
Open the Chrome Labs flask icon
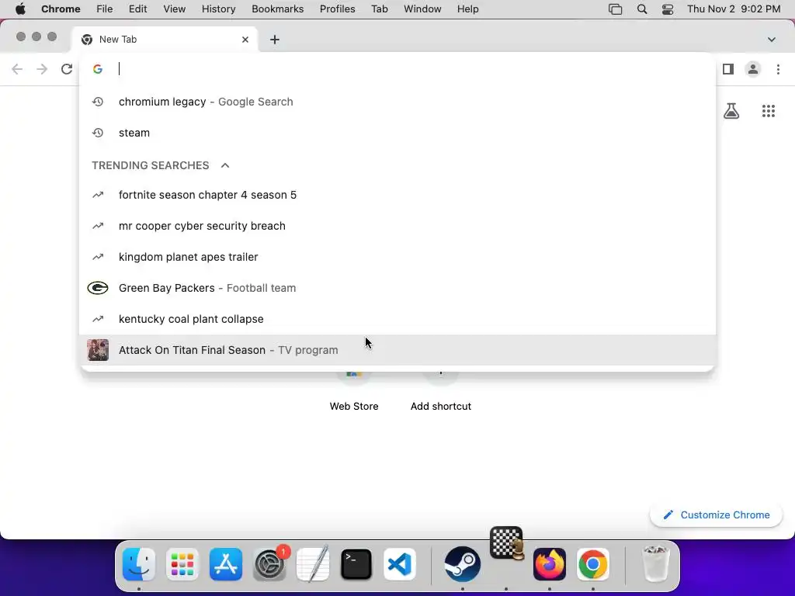pos(731,111)
